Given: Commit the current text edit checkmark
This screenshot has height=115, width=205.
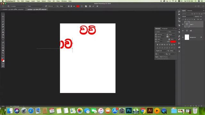Looking at the screenshot, I should click(x=93, y=6).
